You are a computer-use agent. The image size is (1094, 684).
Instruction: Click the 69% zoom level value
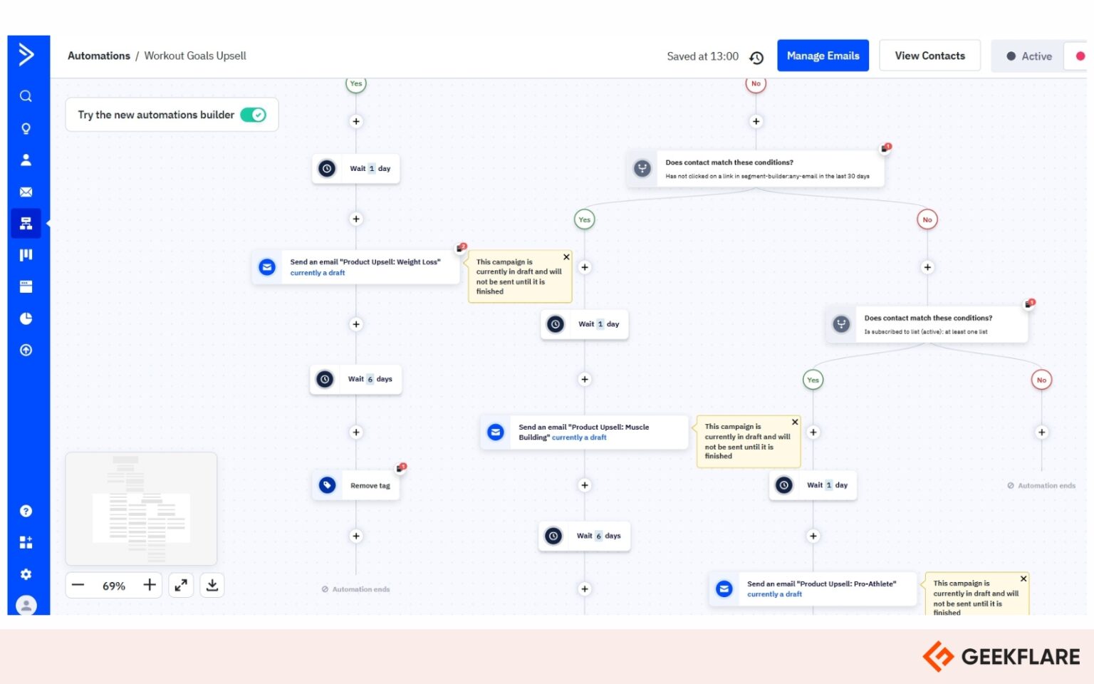pyautogui.click(x=114, y=586)
